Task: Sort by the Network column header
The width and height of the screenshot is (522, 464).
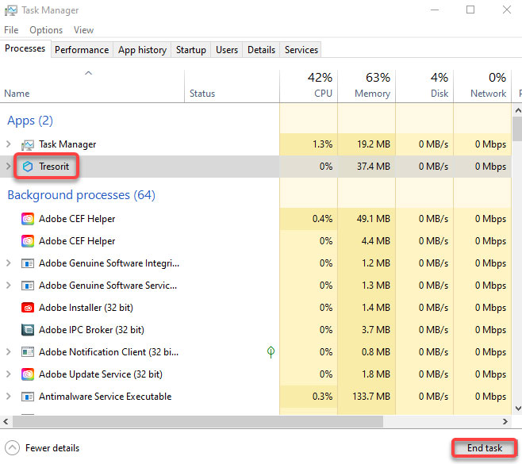Action: 482,86
